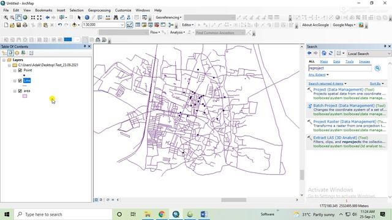The width and height of the screenshot is (392, 220).
Task: Uncheck the area layer visibility
Action: pyautogui.click(x=20, y=91)
